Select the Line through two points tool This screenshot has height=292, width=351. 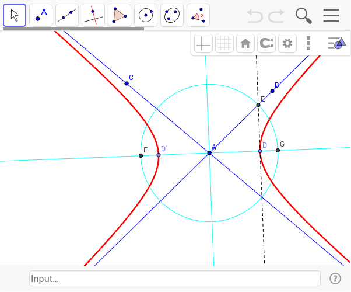67,15
